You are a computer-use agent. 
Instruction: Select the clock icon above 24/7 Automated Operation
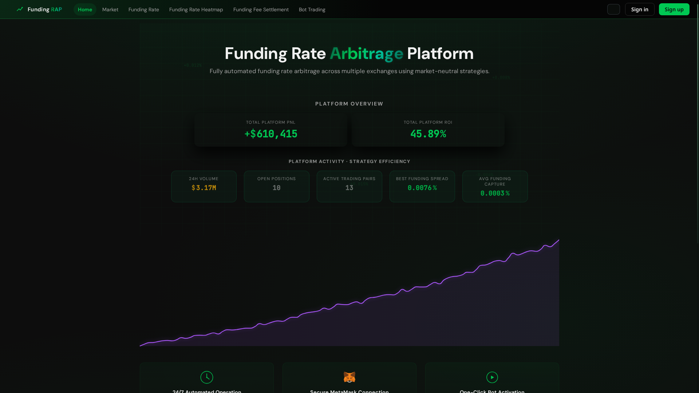point(206,377)
